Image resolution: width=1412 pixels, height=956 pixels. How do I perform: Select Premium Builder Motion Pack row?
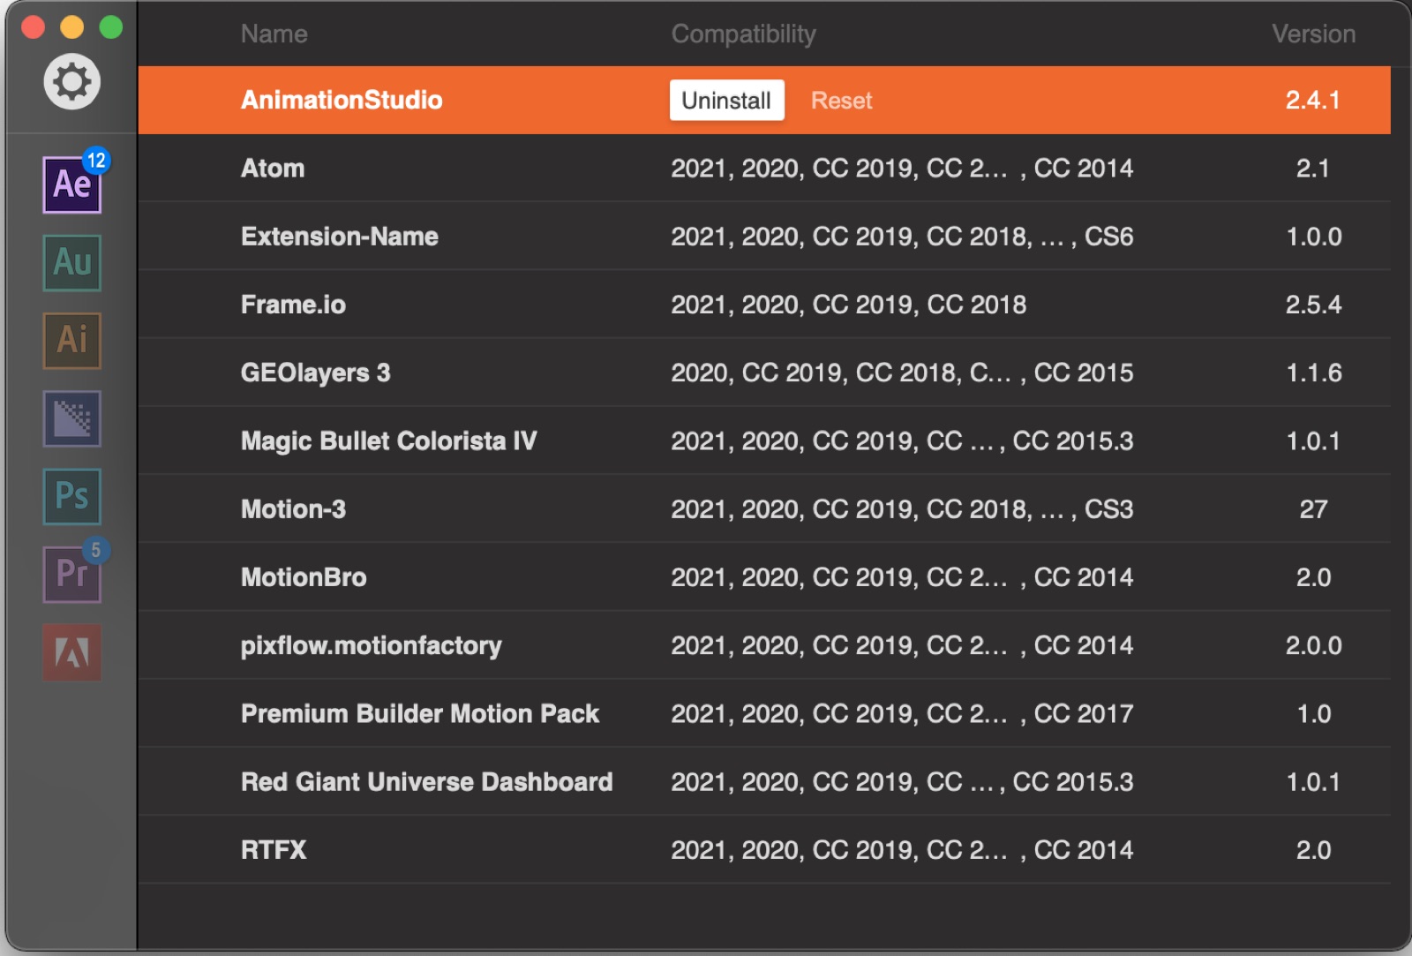[764, 713]
